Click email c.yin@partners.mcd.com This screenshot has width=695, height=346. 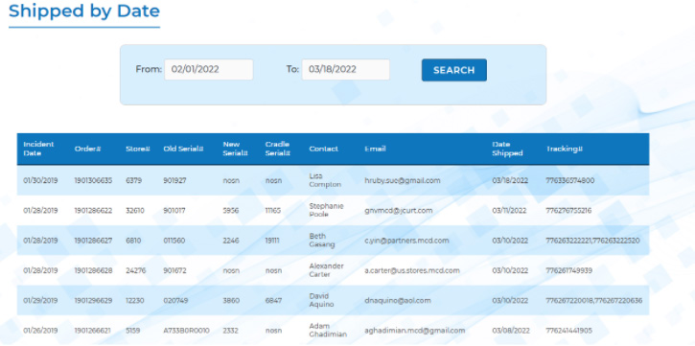point(406,241)
